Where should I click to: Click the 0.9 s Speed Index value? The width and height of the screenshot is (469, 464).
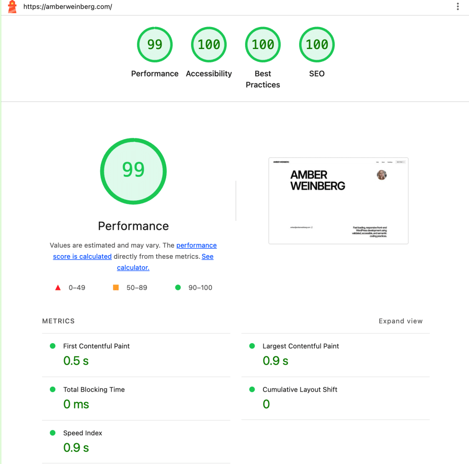(76, 448)
